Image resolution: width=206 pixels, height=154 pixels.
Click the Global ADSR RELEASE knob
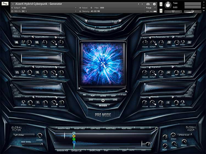184,142
